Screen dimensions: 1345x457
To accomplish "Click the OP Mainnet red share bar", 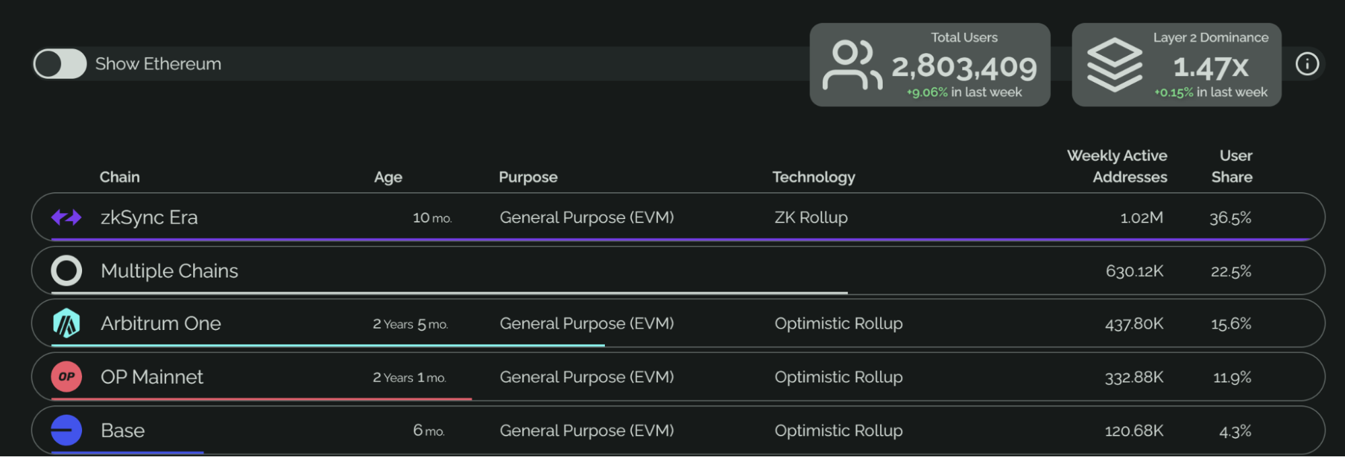I will pos(261,399).
